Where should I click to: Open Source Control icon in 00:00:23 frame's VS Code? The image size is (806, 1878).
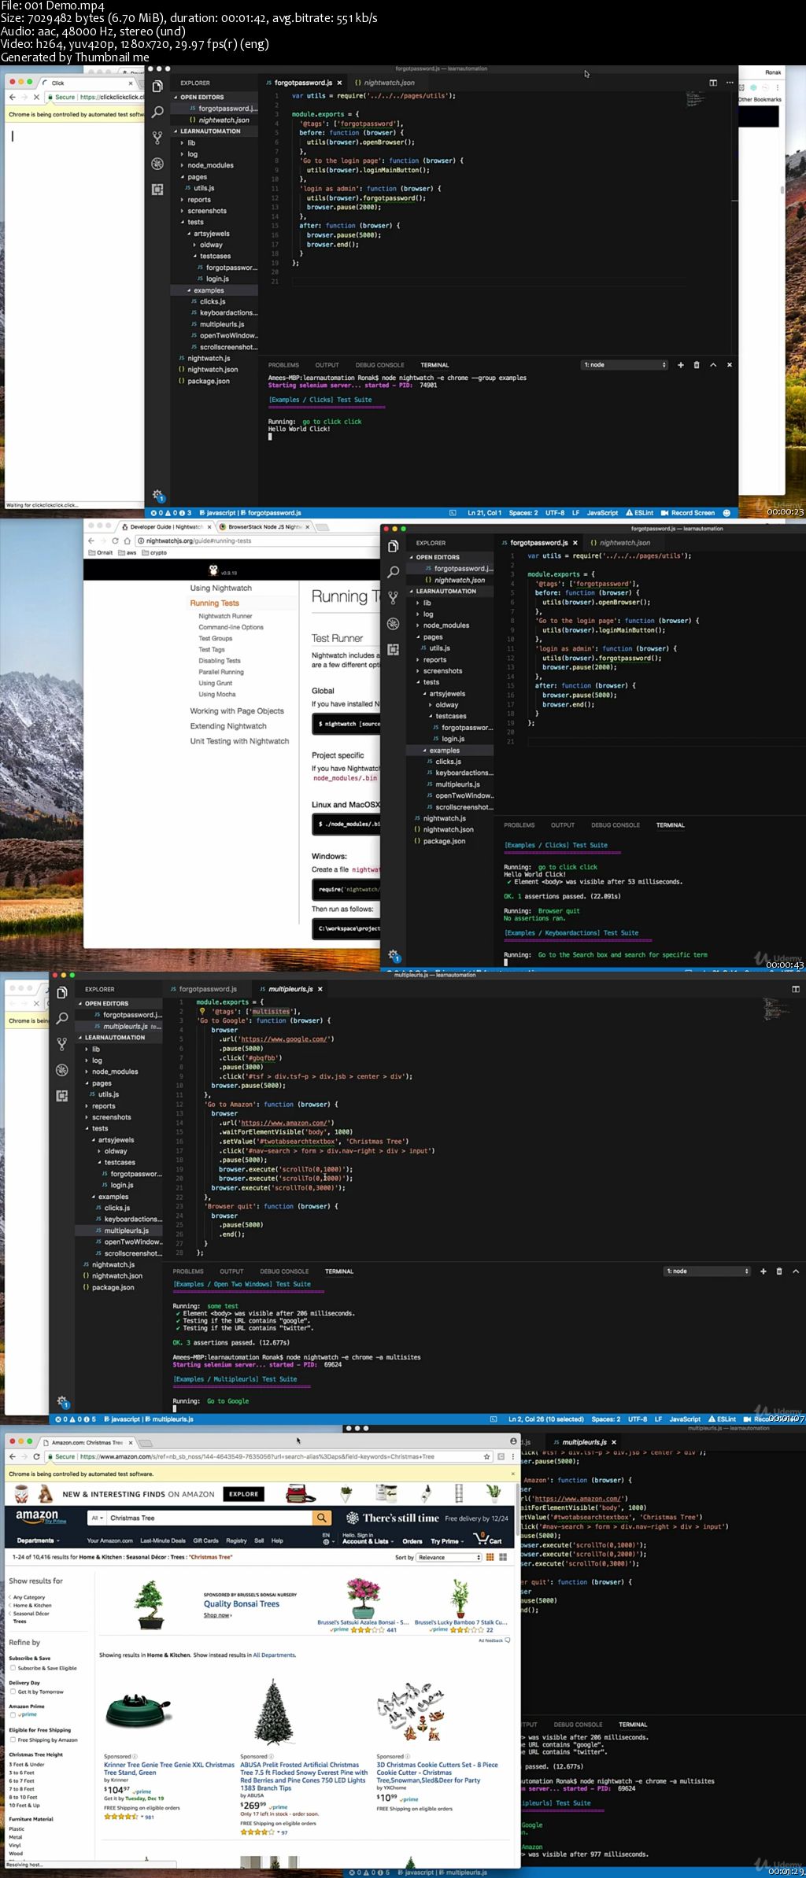coord(157,138)
